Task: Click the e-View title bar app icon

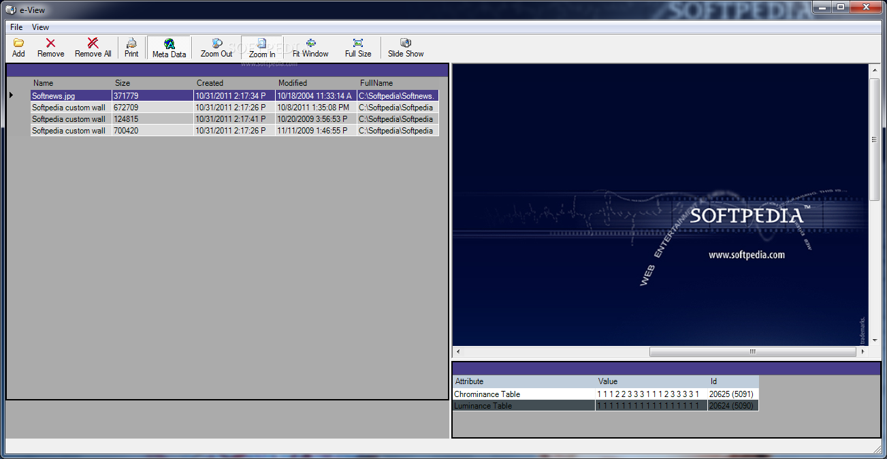Action: click(x=10, y=10)
